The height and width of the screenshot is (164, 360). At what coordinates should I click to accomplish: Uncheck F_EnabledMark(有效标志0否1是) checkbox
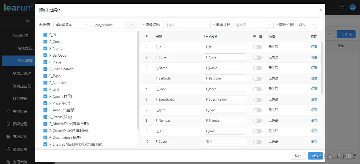pyautogui.click(x=45, y=144)
